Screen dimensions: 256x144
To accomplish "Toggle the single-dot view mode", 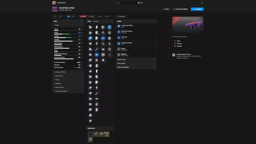I will click(x=69, y=16).
